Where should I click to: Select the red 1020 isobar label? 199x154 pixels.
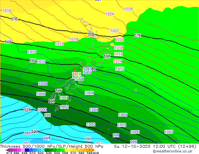119,40
